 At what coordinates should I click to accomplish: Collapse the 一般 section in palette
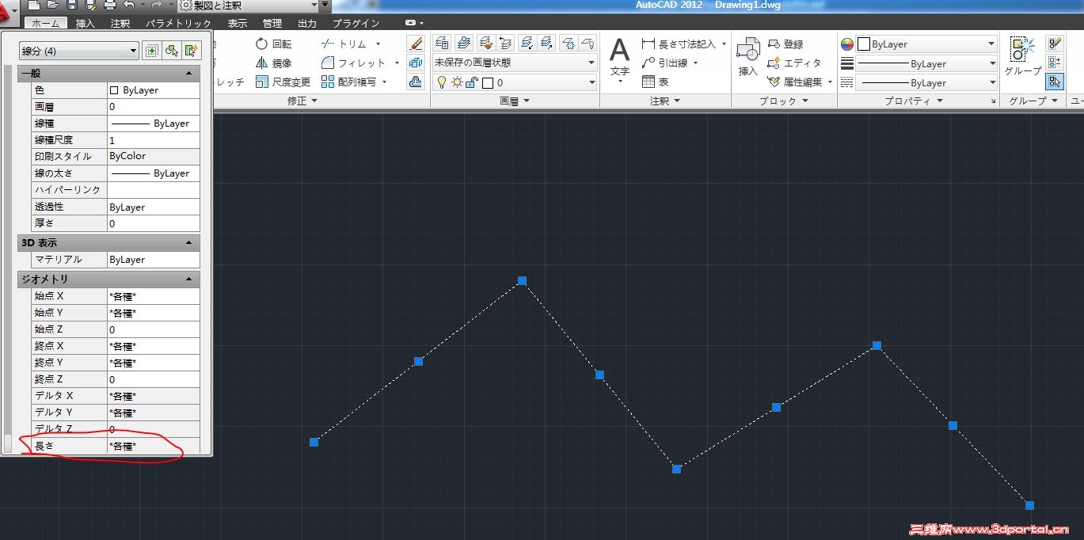pos(188,73)
